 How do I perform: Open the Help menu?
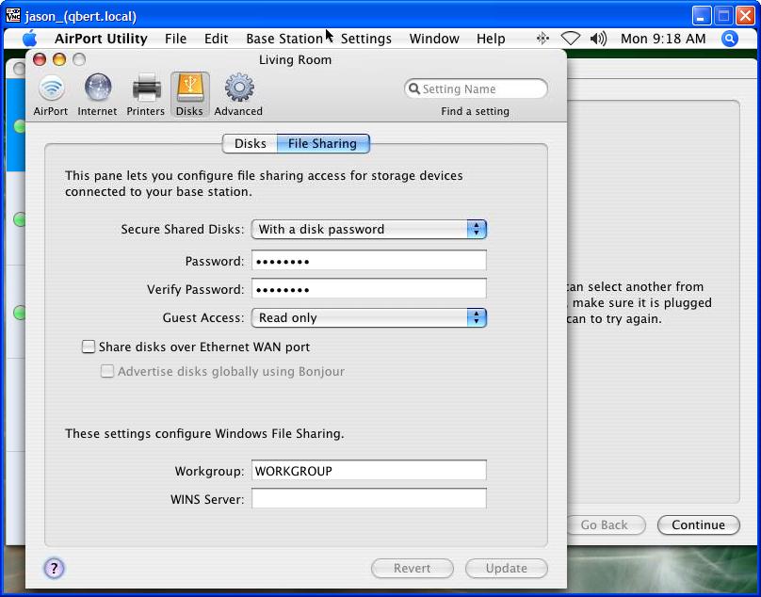point(491,39)
